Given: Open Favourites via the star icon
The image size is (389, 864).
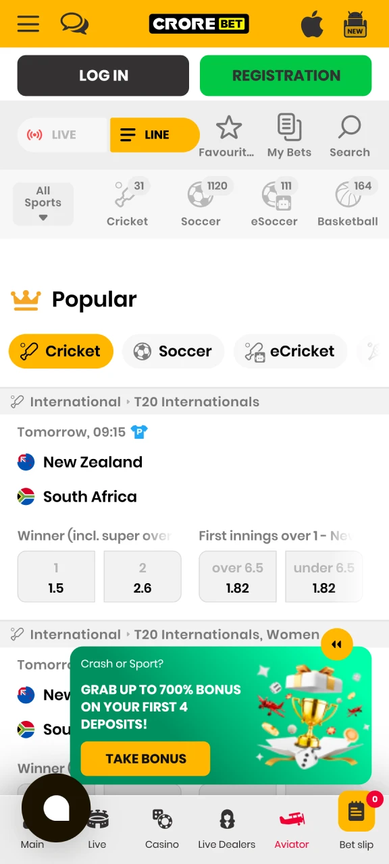Looking at the screenshot, I should tap(228, 133).
